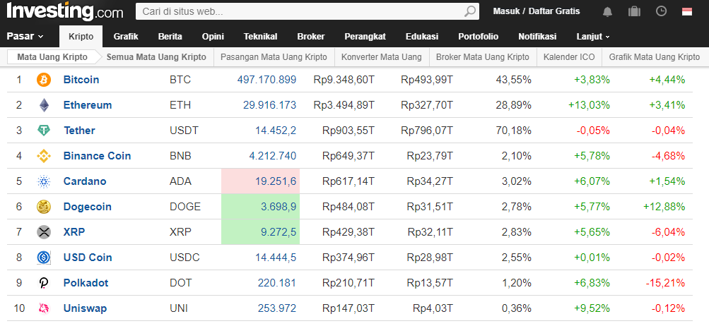
Task: Open the Tether link
Action: (79, 131)
